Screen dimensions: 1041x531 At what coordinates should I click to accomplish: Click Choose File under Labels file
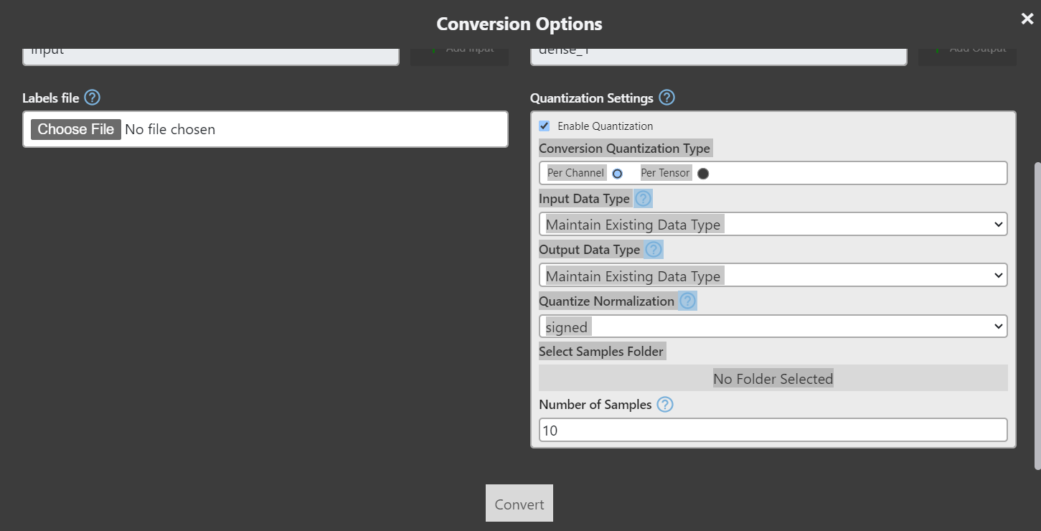[x=75, y=129]
